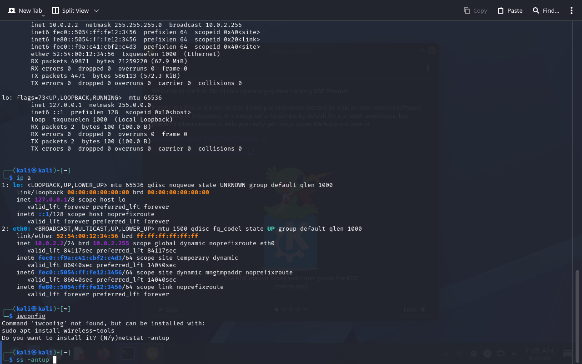Open a new terminal tab

[25, 10]
